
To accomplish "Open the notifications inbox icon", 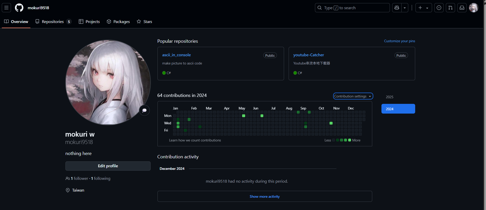I will 462,8.
